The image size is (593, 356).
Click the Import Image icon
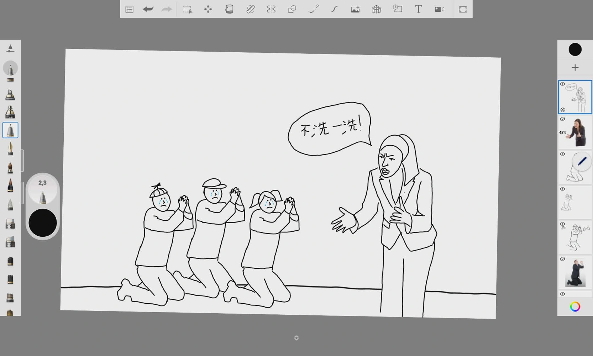(x=355, y=9)
